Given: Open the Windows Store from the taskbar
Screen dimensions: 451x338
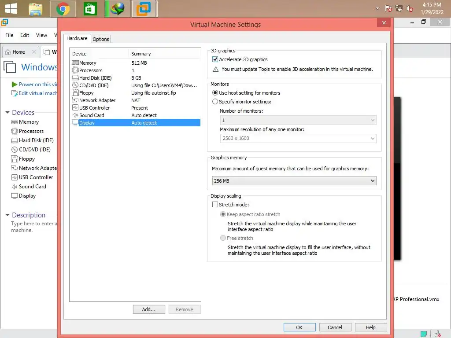Looking at the screenshot, I should (90, 9).
